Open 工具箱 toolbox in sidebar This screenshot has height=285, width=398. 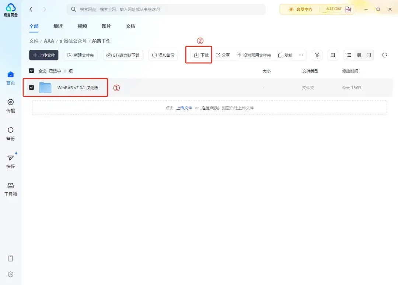coord(10,190)
